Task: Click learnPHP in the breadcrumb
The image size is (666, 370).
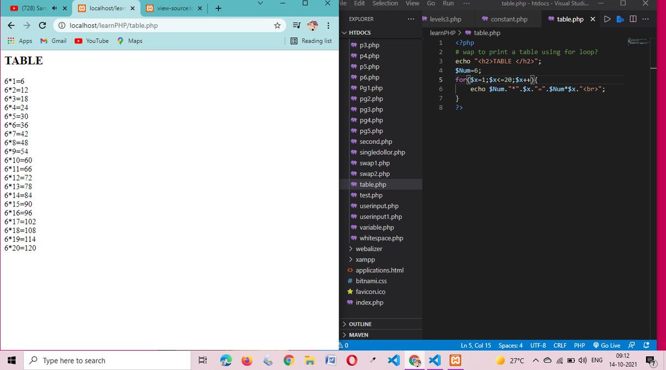Action: (x=442, y=33)
